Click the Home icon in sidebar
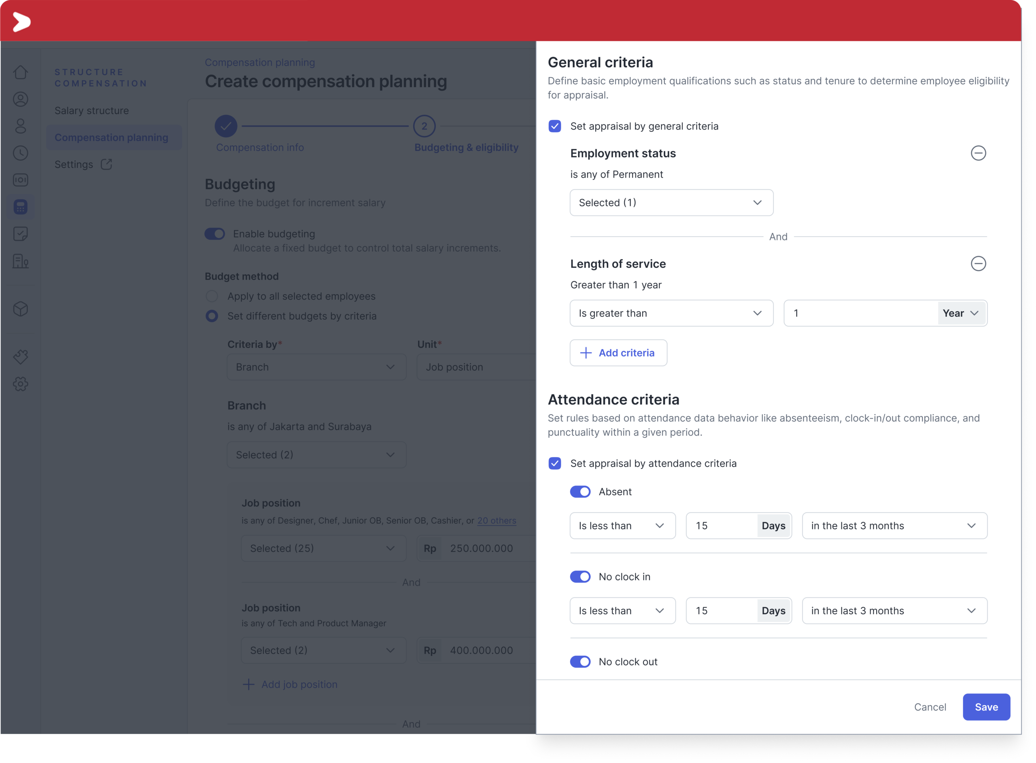This screenshot has width=1036, height=763. pyautogui.click(x=20, y=72)
